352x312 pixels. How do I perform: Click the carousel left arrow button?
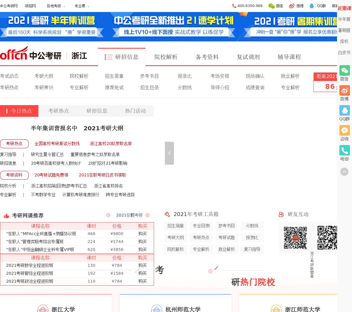pyautogui.click(x=169, y=153)
